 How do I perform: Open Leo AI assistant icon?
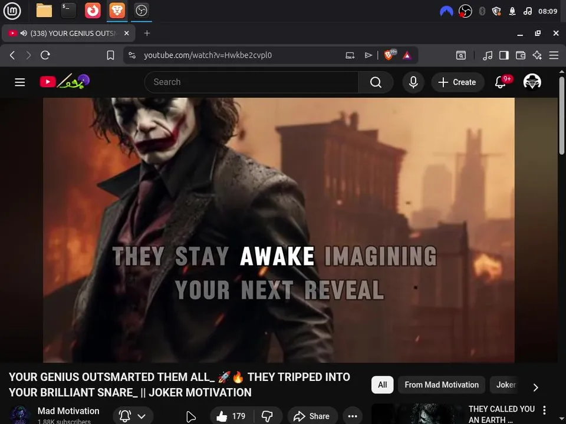pyautogui.click(x=537, y=55)
